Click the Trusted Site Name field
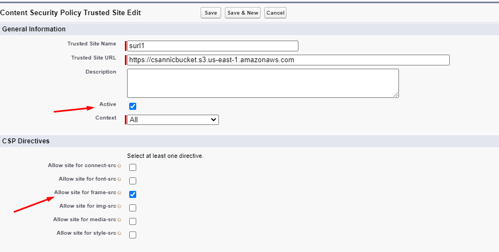Screen dimensions: 499x252 click(x=212, y=46)
